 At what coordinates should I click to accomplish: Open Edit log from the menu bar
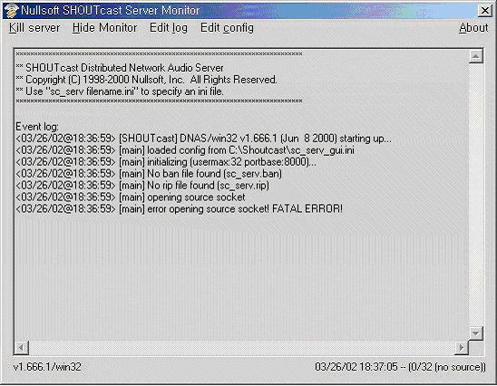pyautogui.click(x=169, y=28)
